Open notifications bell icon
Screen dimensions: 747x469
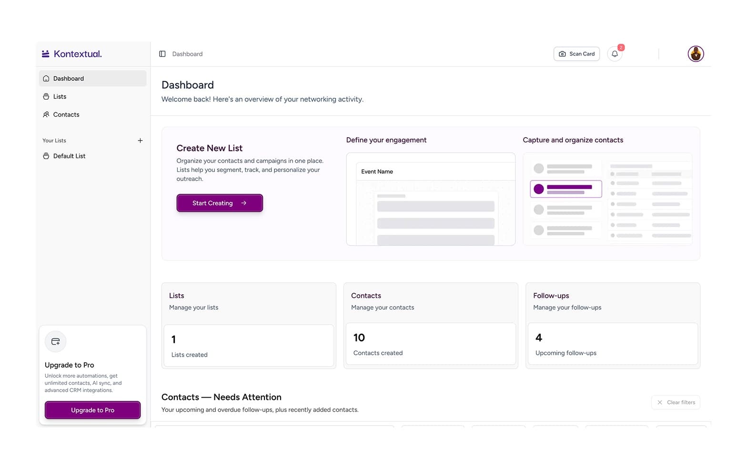coord(615,54)
